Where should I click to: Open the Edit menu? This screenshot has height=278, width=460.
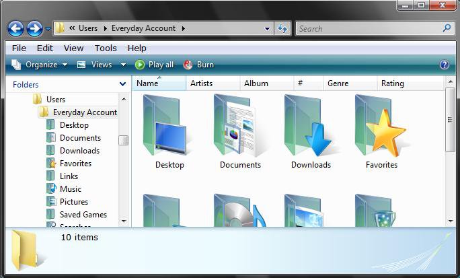tap(45, 48)
